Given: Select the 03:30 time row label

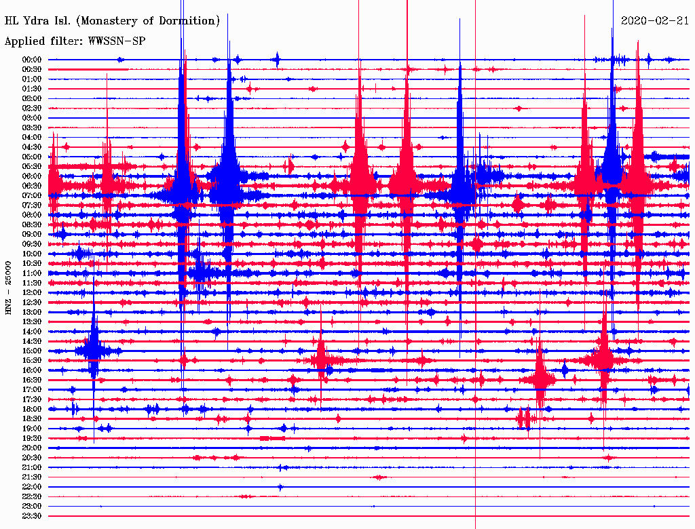Looking at the screenshot, I should (x=32, y=128).
